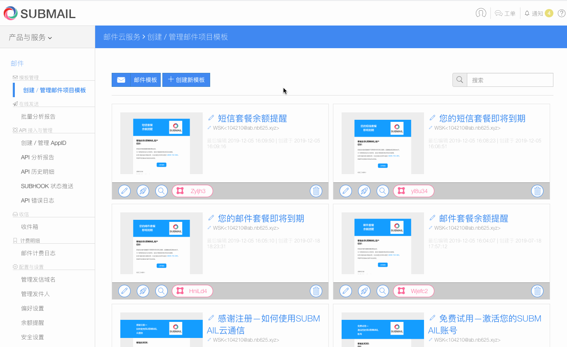567x347 pixels.
Task: Open the 感谢注册－如何使用SUBMAIL云通信 template link
Action: [x=264, y=324]
